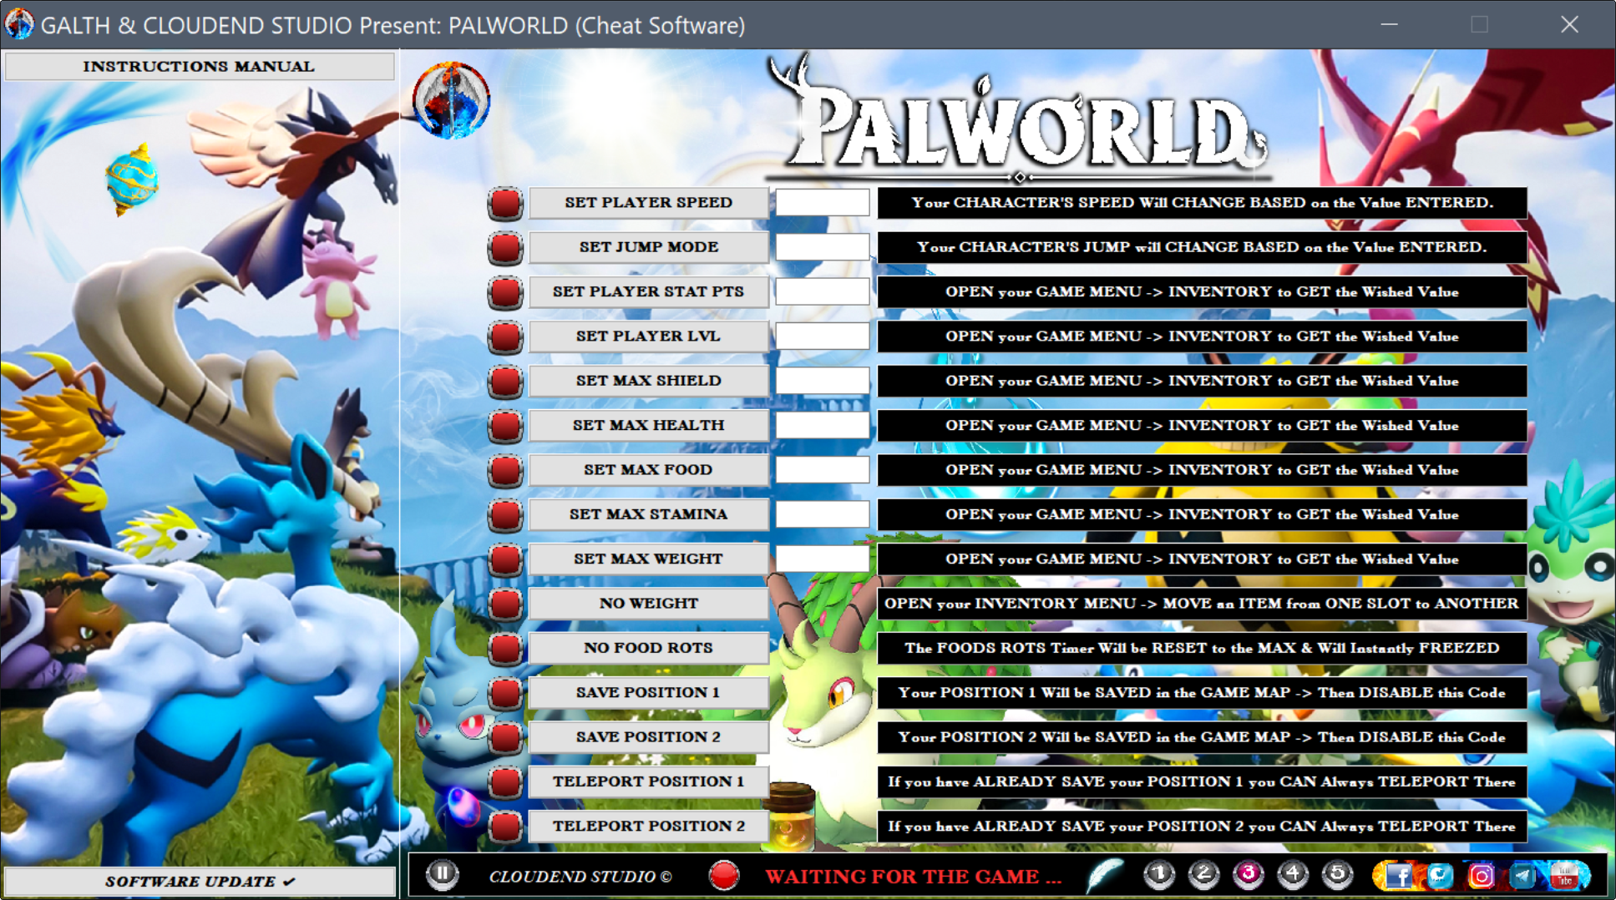The image size is (1616, 900).
Task: Open the Instagram social icon
Action: (1481, 876)
